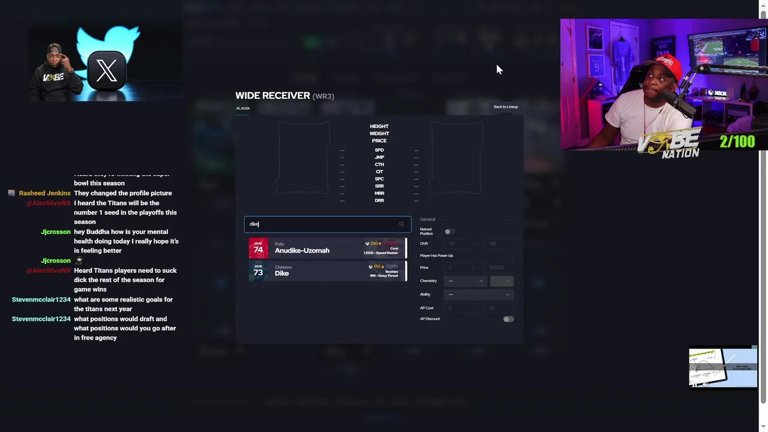
Task: Click the small video thumbnail at bottom right
Action: 723,368
